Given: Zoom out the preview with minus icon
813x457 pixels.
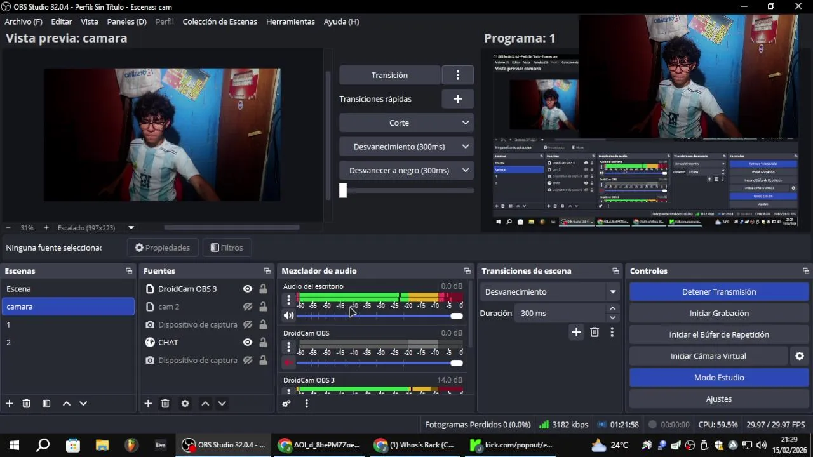Looking at the screenshot, I should click(8, 227).
